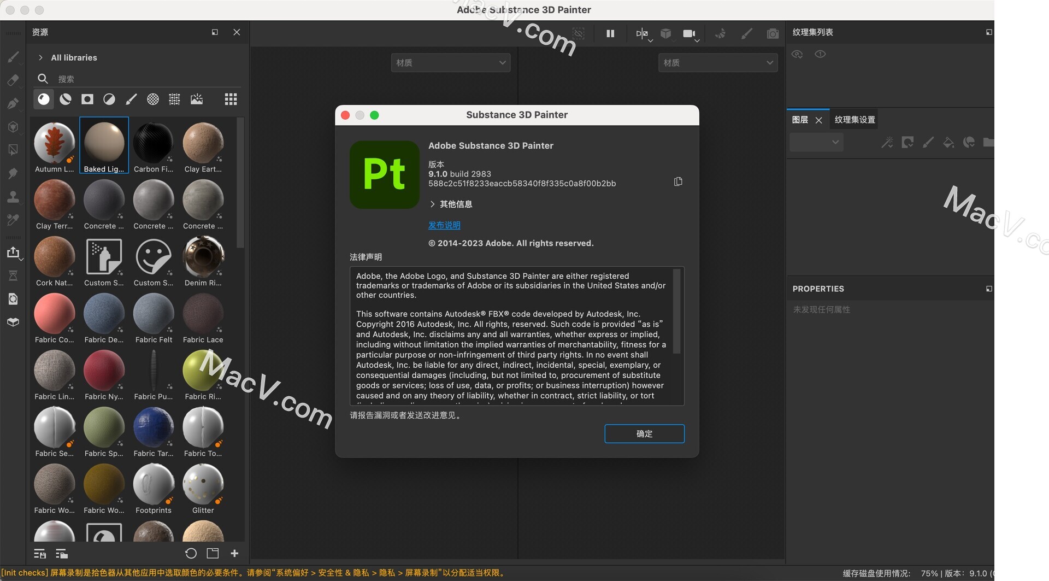Close the 图层 tab
The height and width of the screenshot is (581, 1049).
[818, 120]
